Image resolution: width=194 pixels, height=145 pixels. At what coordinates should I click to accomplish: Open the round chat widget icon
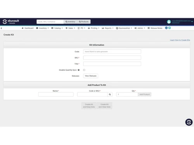tap(189, 122)
